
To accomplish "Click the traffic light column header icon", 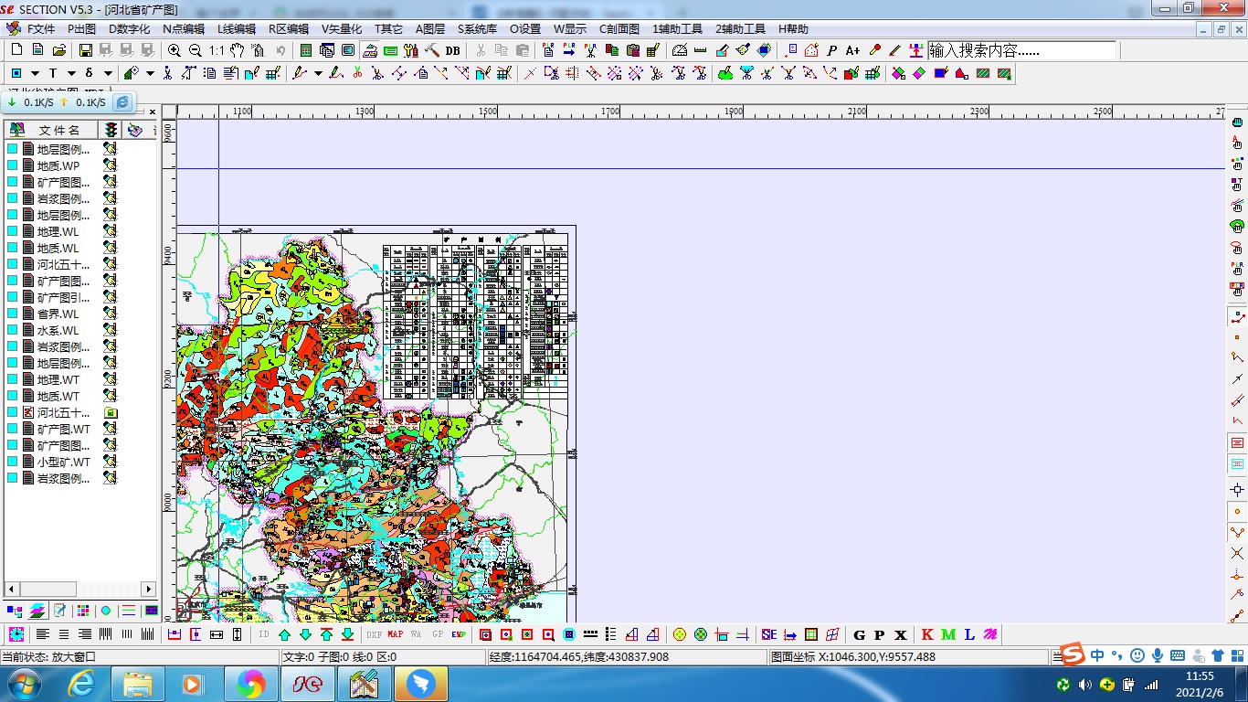I will click(x=111, y=131).
